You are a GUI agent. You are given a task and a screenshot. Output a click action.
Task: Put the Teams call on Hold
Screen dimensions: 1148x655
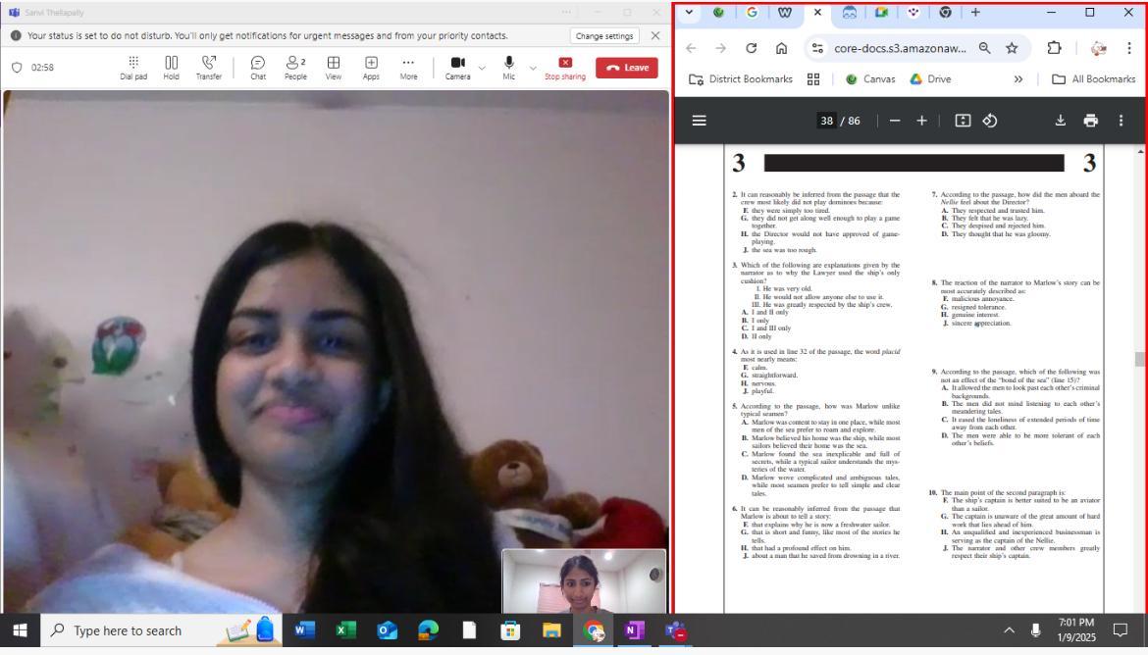coord(172,68)
